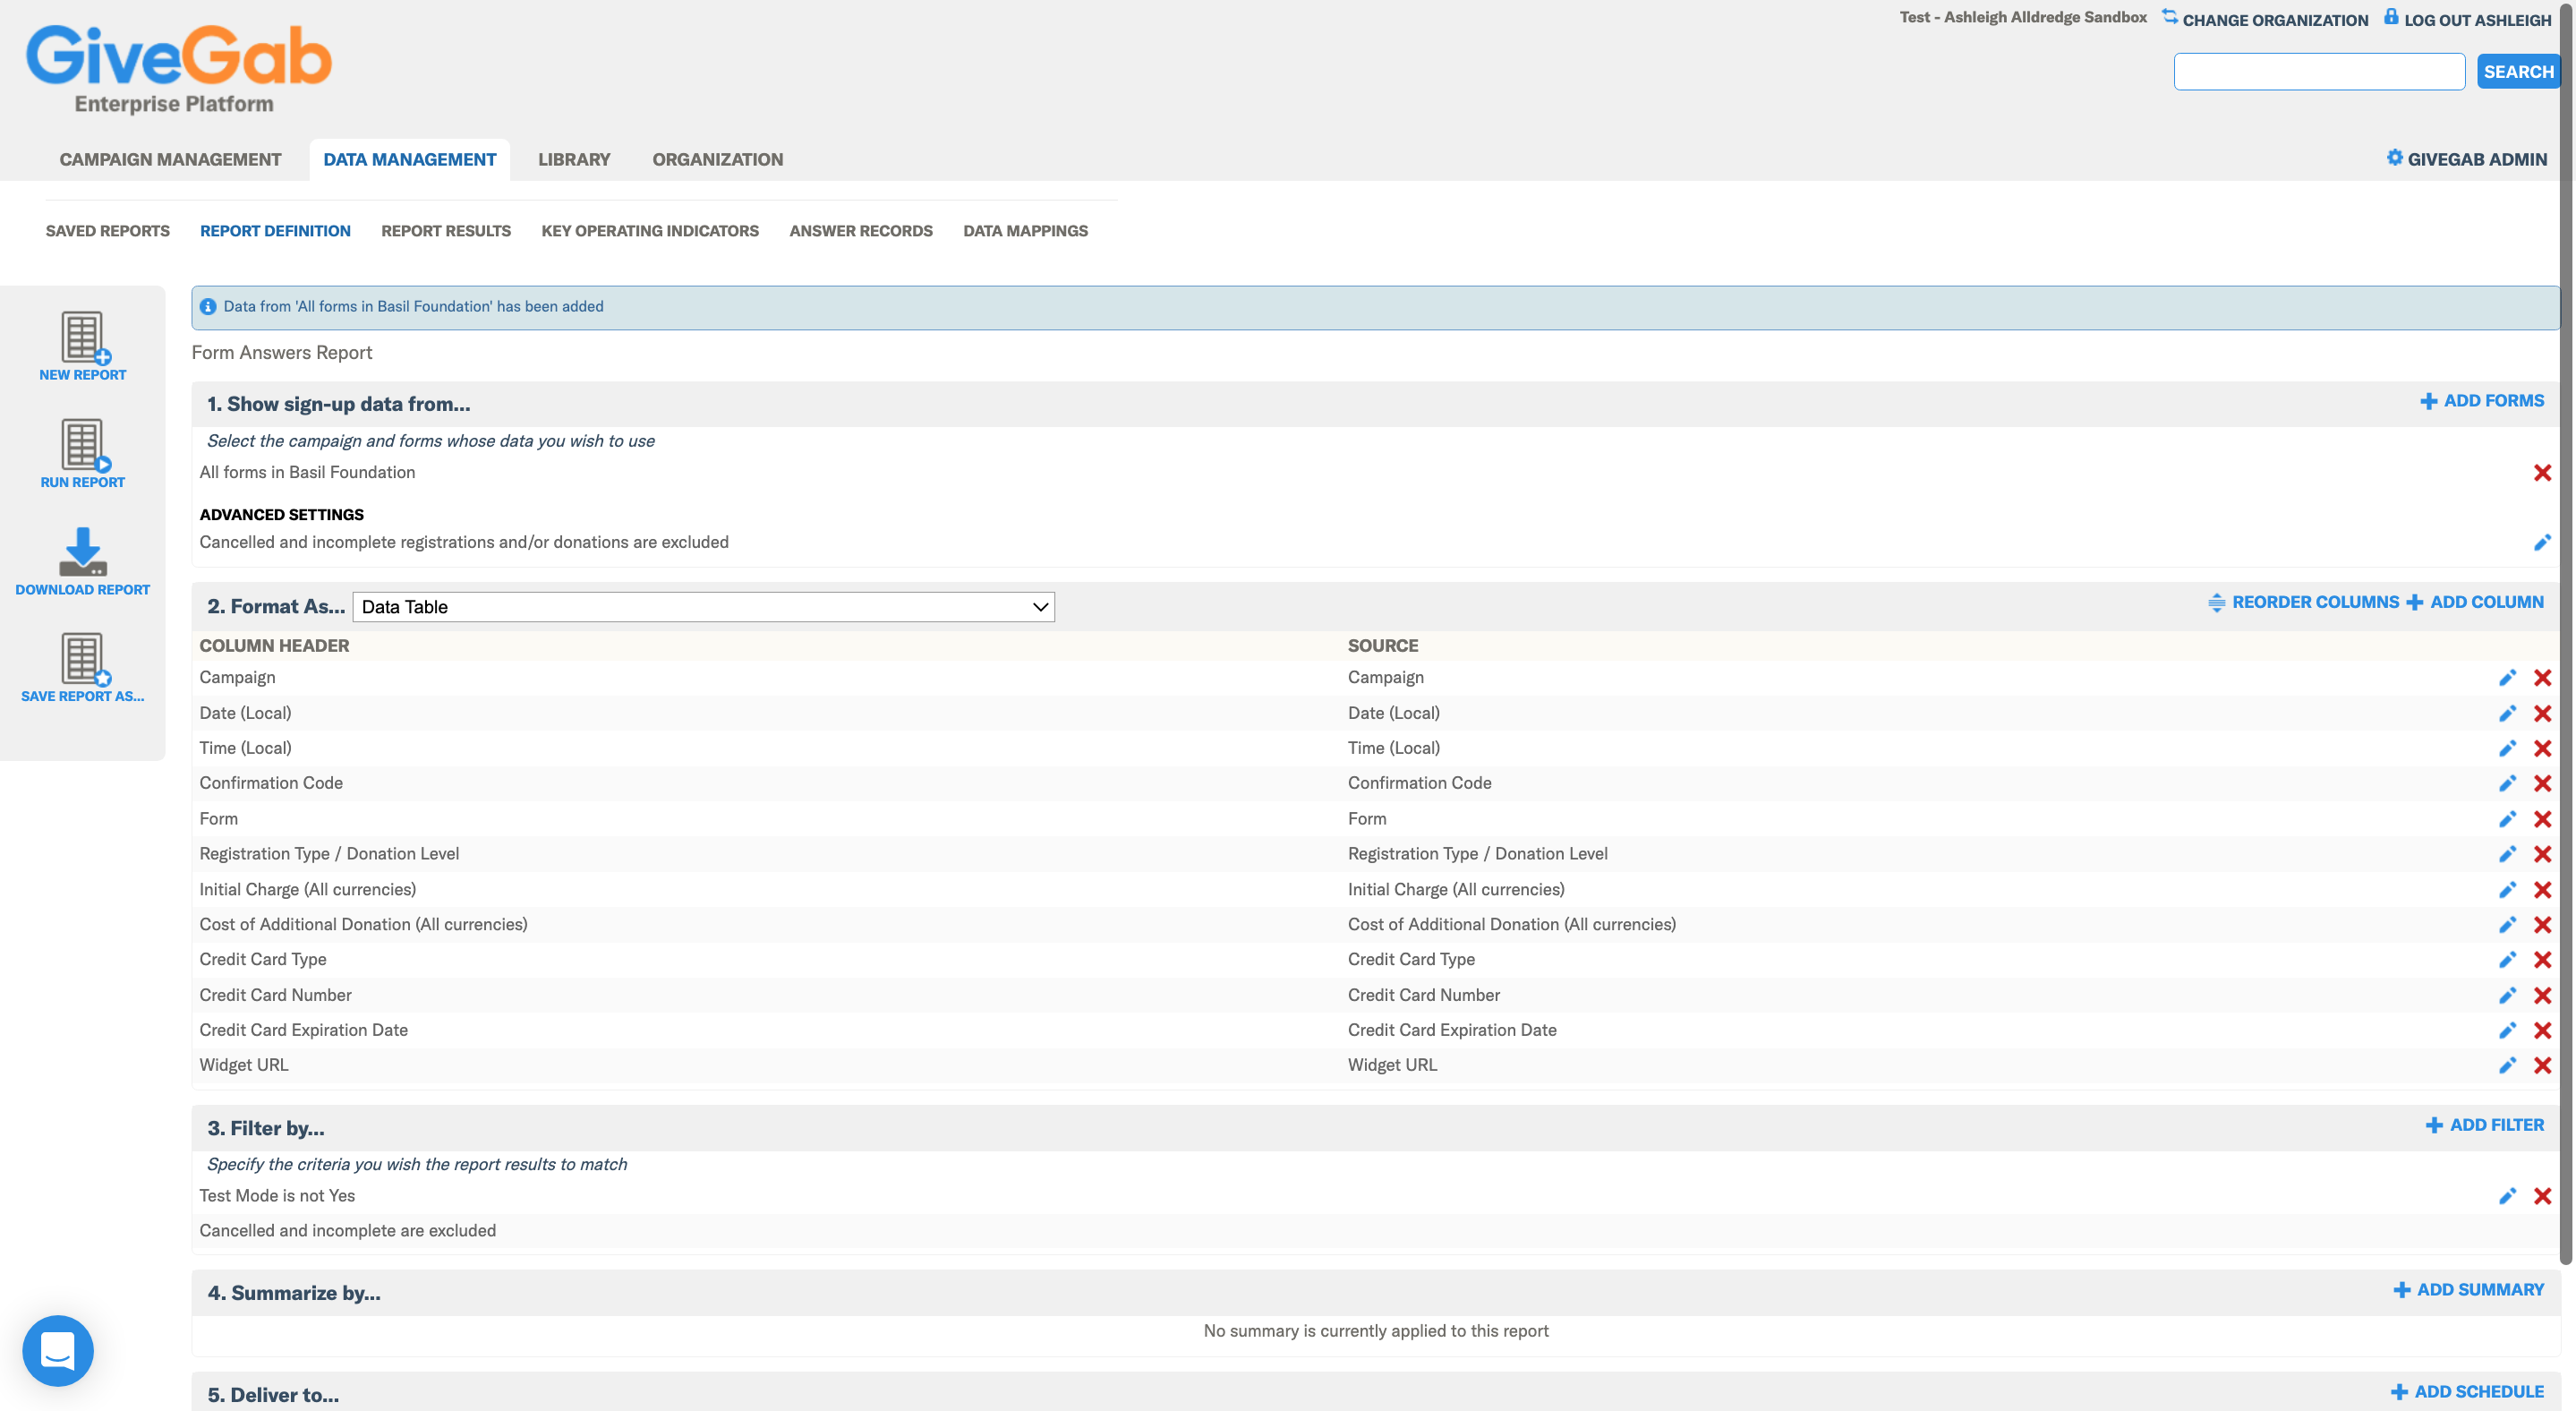Delete the Confirmation Code column
This screenshot has height=1411, width=2576.
click(x=2542, y=784)
